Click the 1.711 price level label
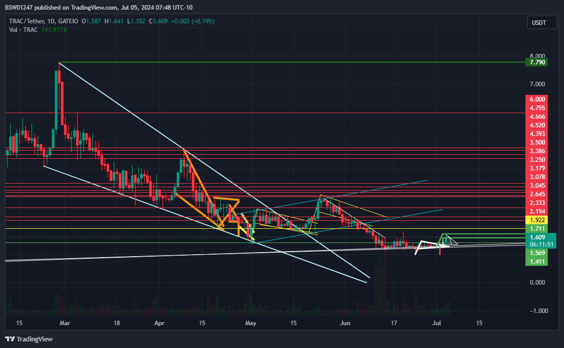 click(x=536, y=229)
